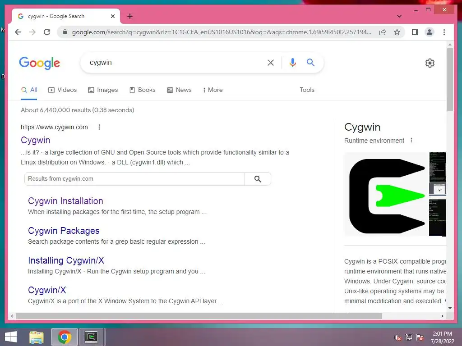Open Google quick settings gear
Image resolution: width=462 pixels, height=346 pixels.
(x=430, y=63)
